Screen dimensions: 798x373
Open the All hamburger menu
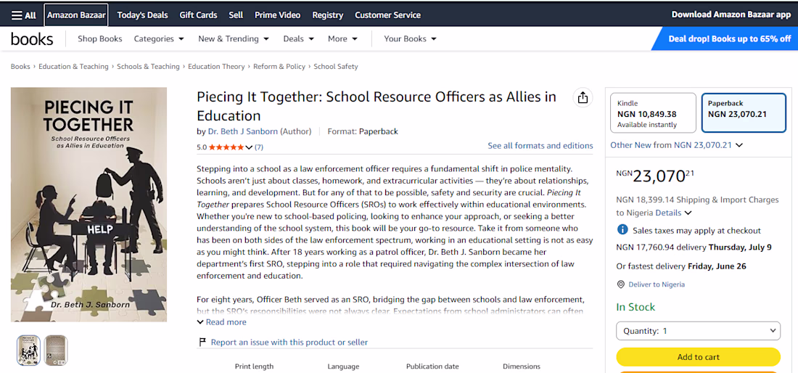pyautogui.click(x=23, y=15)
